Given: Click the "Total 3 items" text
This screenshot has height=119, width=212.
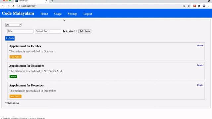Looking at the screenshot, I should [x=12, y=103].
